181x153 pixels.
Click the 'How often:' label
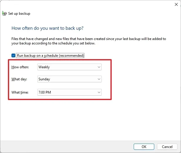[x=20, y=67]
